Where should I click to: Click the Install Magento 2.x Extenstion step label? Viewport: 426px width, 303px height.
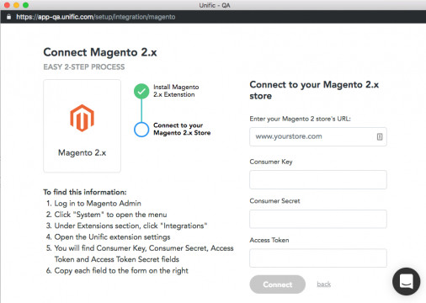[x=176, y=91]
